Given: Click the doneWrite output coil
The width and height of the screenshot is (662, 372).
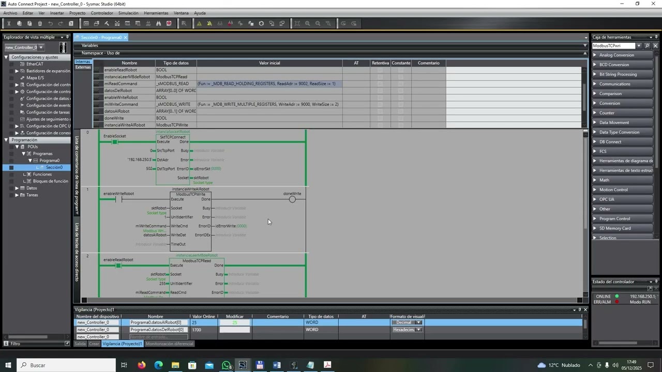Looking at the screenshot, I should tap(292, 199).
